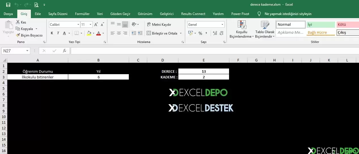
Task: Activate the Biçim Boyacısı format painter
Action: [x=29, y=35]
